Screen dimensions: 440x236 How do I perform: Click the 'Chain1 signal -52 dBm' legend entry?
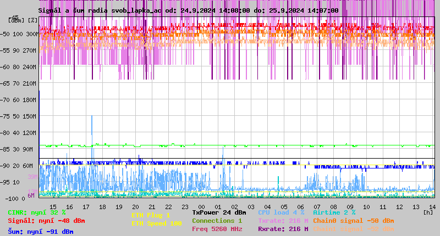click(x=354, y=229)
